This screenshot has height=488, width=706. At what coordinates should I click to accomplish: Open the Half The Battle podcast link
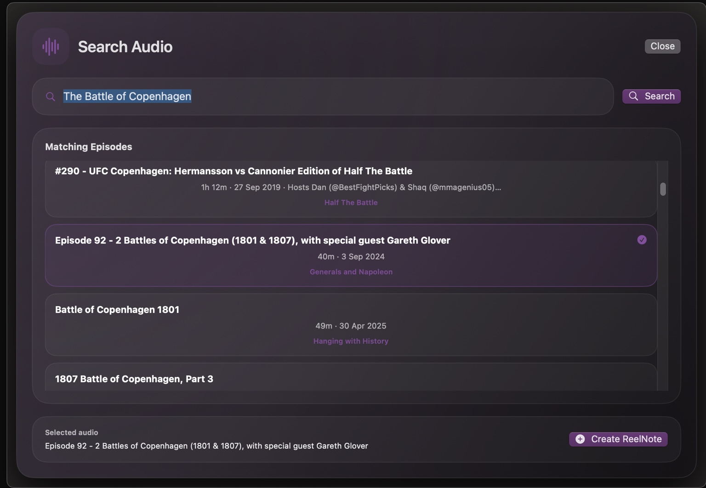pos(351,203)
